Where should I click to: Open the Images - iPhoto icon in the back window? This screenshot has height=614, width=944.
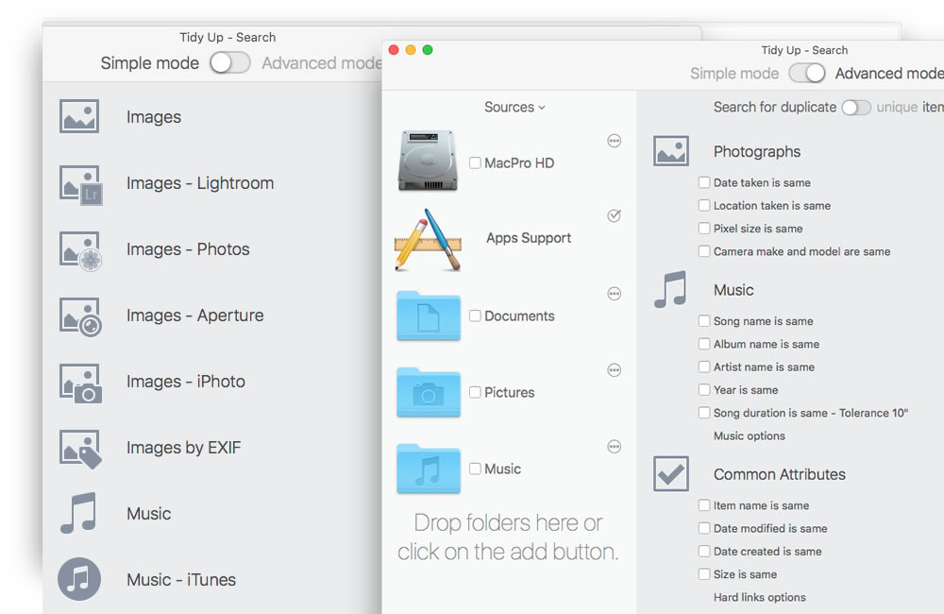click(x=80, y=384)
